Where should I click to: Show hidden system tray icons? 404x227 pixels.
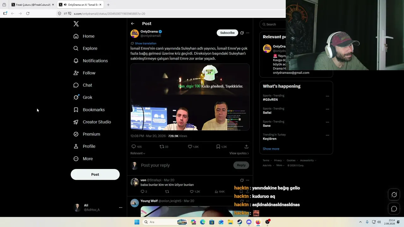click(360, 222)
